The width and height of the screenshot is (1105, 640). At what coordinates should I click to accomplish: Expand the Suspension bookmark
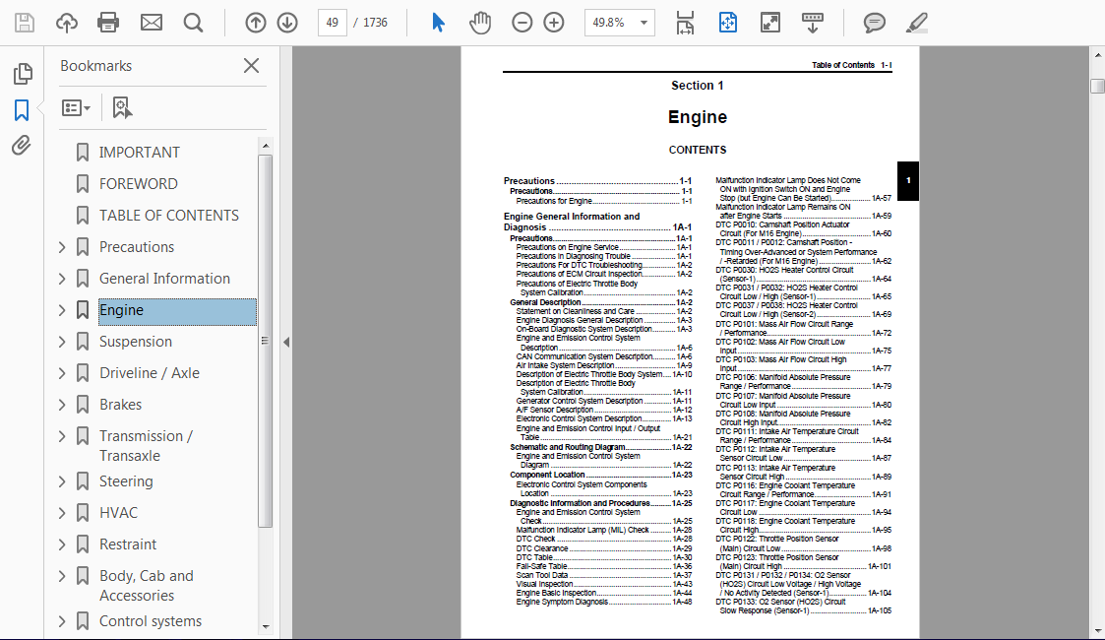pos(62,342)
